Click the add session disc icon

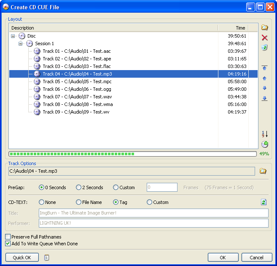(265, 144)
